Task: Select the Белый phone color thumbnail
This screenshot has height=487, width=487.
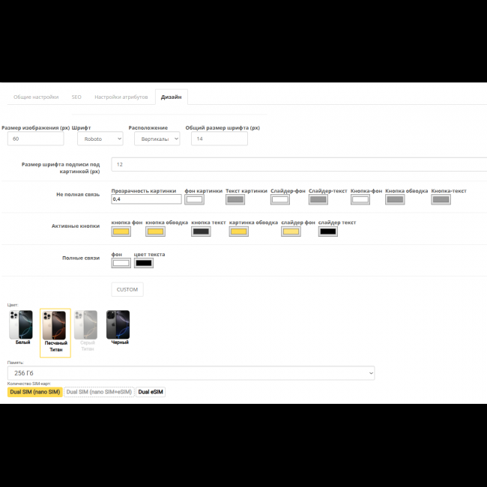Action: (21, 324)
